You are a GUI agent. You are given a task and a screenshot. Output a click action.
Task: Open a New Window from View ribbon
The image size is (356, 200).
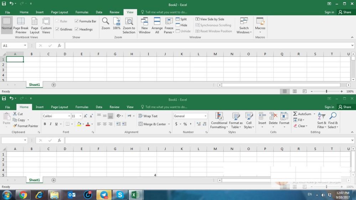(144, 26)
